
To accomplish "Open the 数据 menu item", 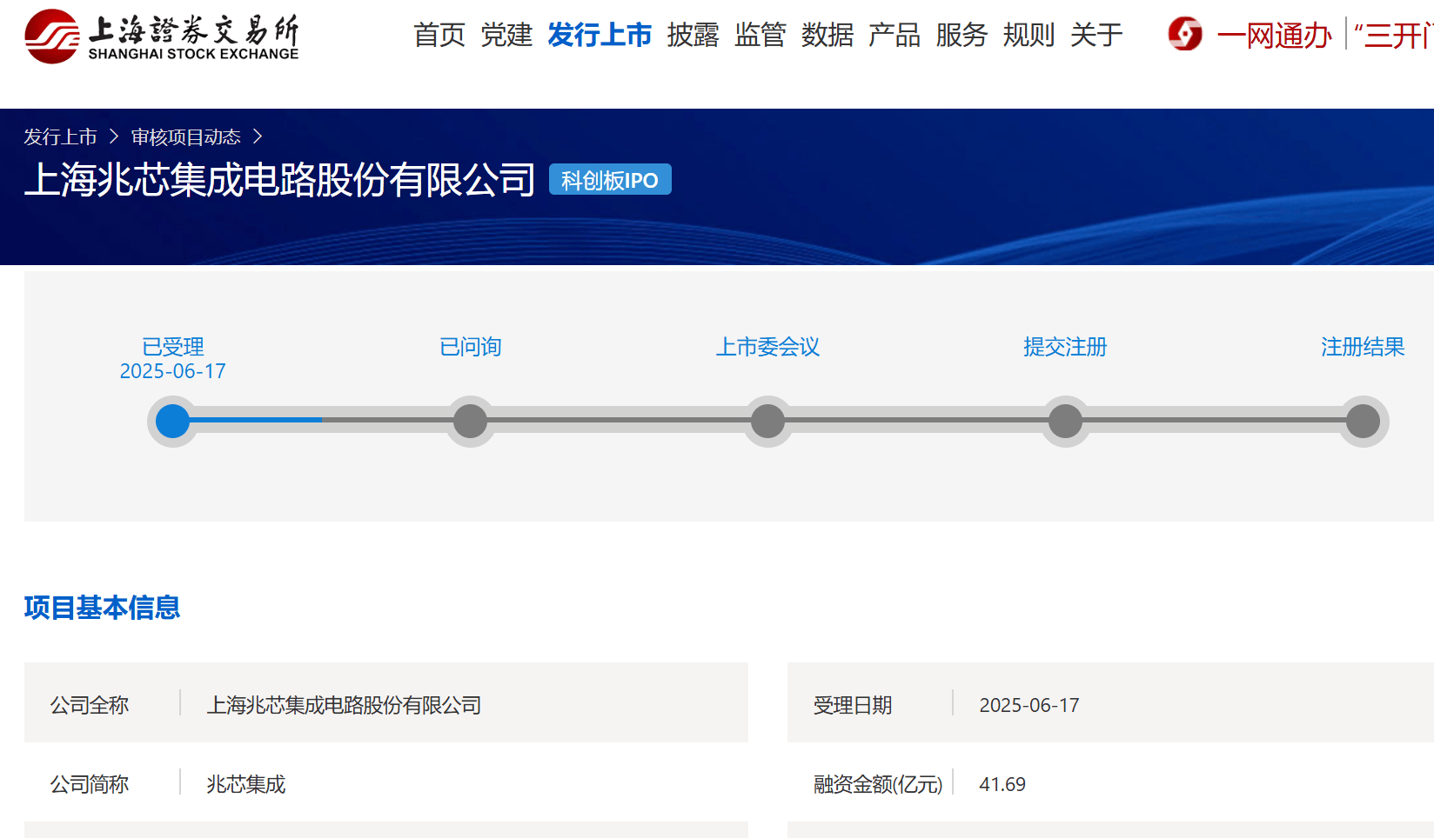I will (828, 35).
